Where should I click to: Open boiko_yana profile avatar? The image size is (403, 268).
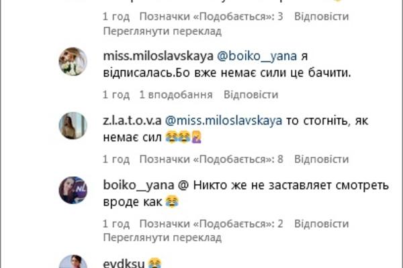click(73, 190)
